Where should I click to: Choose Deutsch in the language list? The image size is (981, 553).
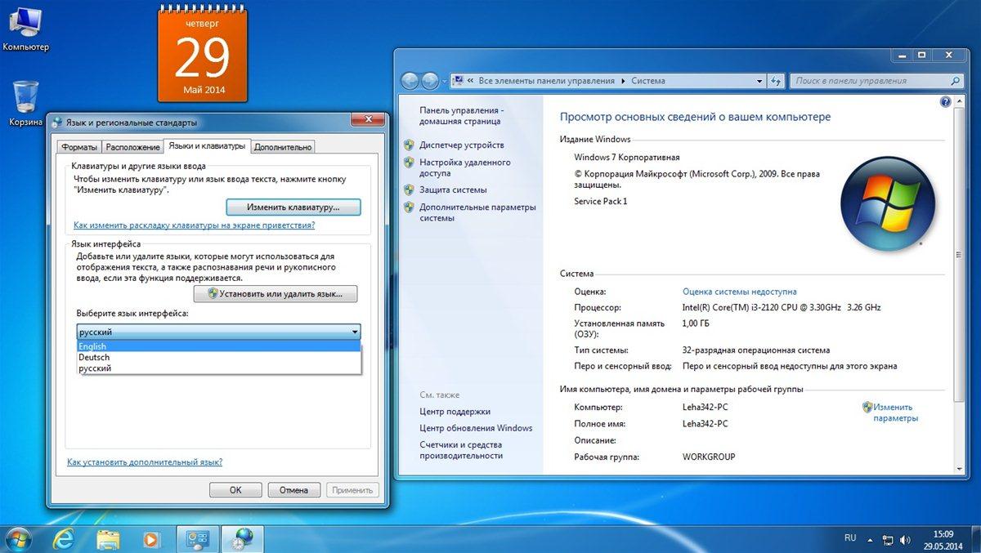tap(219, 357)
